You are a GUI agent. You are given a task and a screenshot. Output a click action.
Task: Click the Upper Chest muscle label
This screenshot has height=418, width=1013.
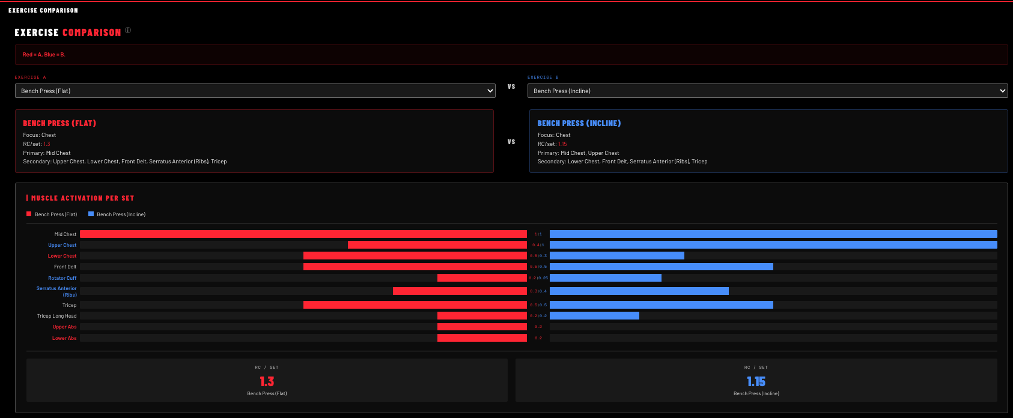62,245
